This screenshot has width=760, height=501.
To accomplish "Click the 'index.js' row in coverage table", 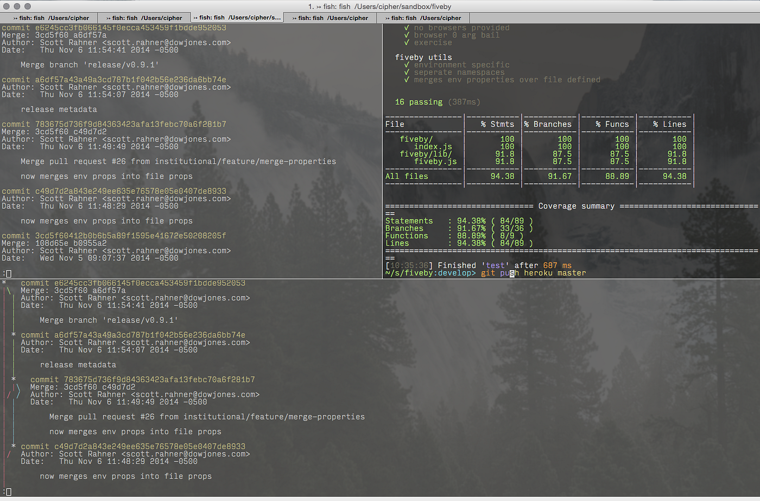I will 433,146.
